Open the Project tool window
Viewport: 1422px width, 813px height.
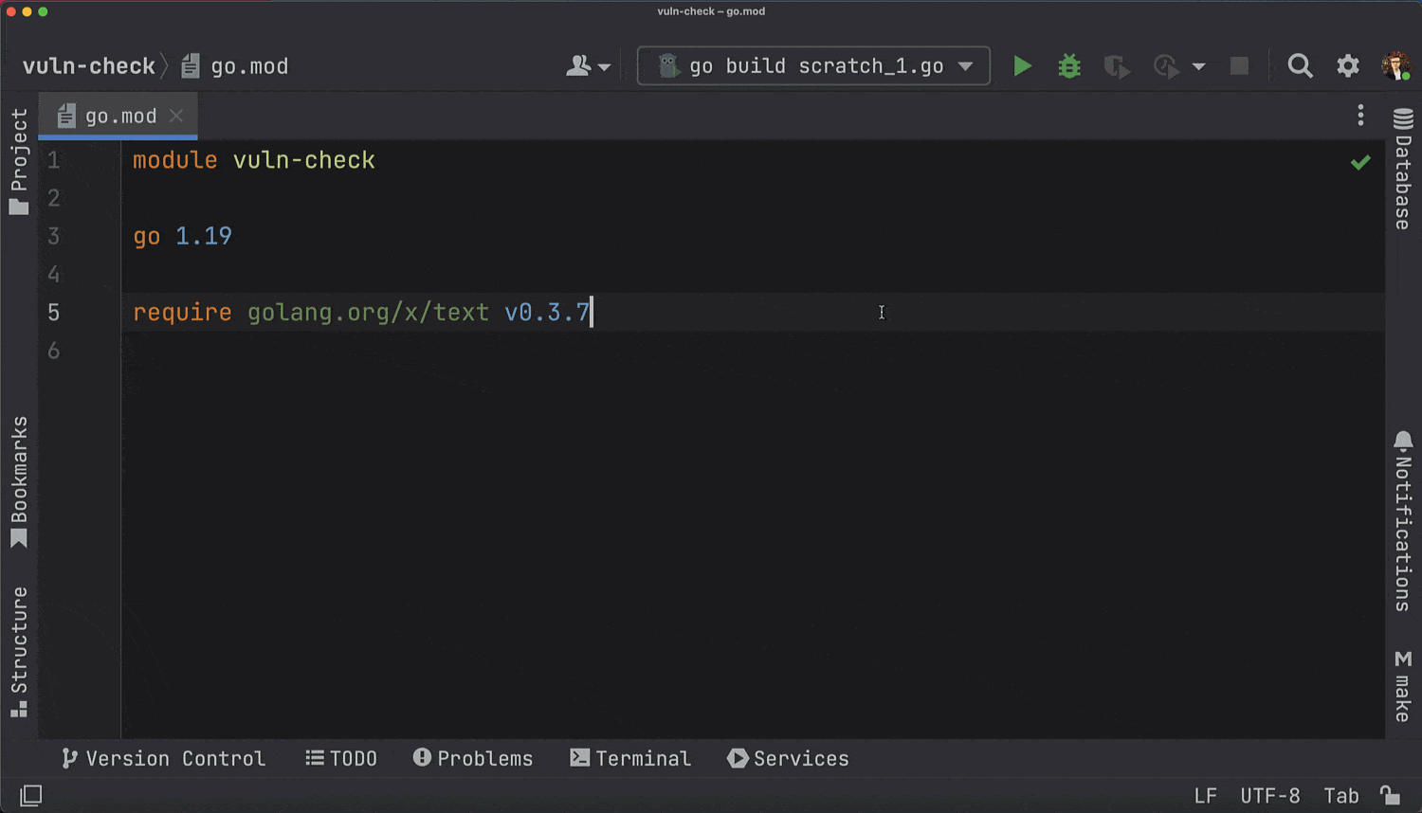click(19, 161)
